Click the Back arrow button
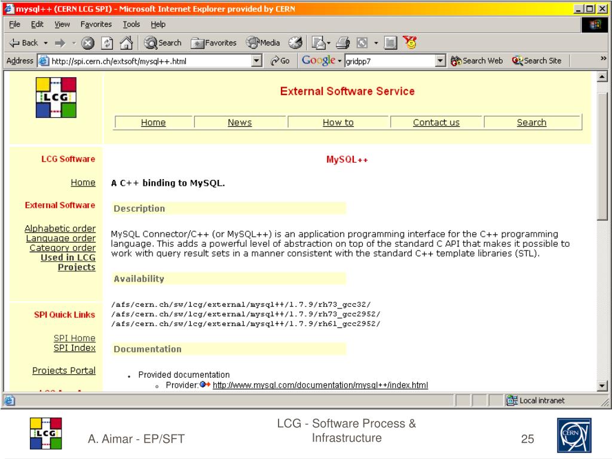The width and height of the screenshot is (612, 459). [23, 43]
